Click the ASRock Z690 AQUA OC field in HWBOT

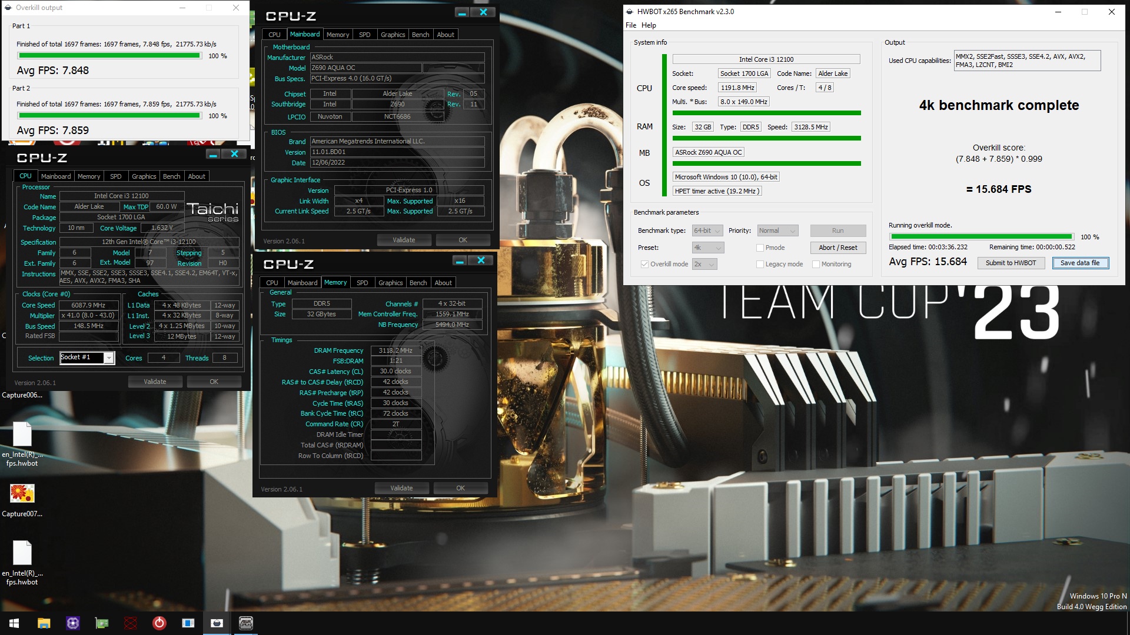[709, 152]
